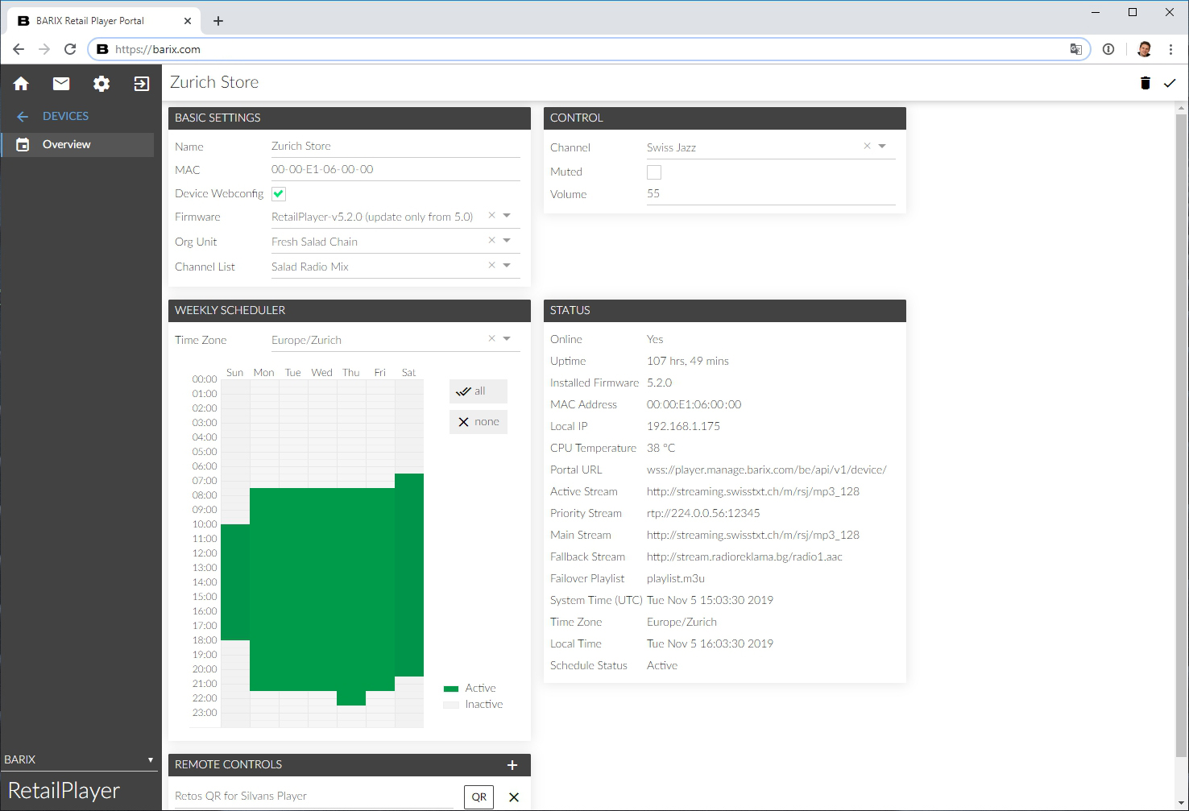Add a new remote control with the plus
This screenshot has width=1189, height=811.
(513, 763)
